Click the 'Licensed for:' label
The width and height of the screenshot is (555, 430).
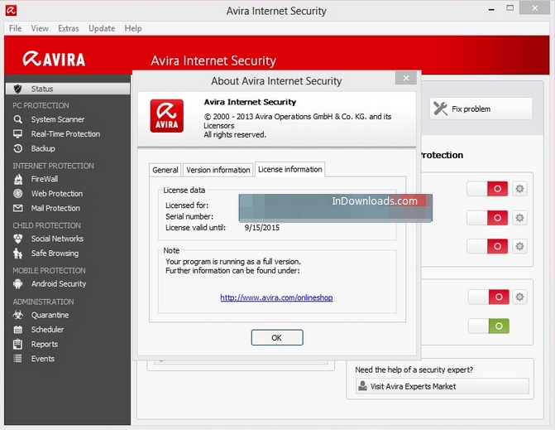[187, 205]
